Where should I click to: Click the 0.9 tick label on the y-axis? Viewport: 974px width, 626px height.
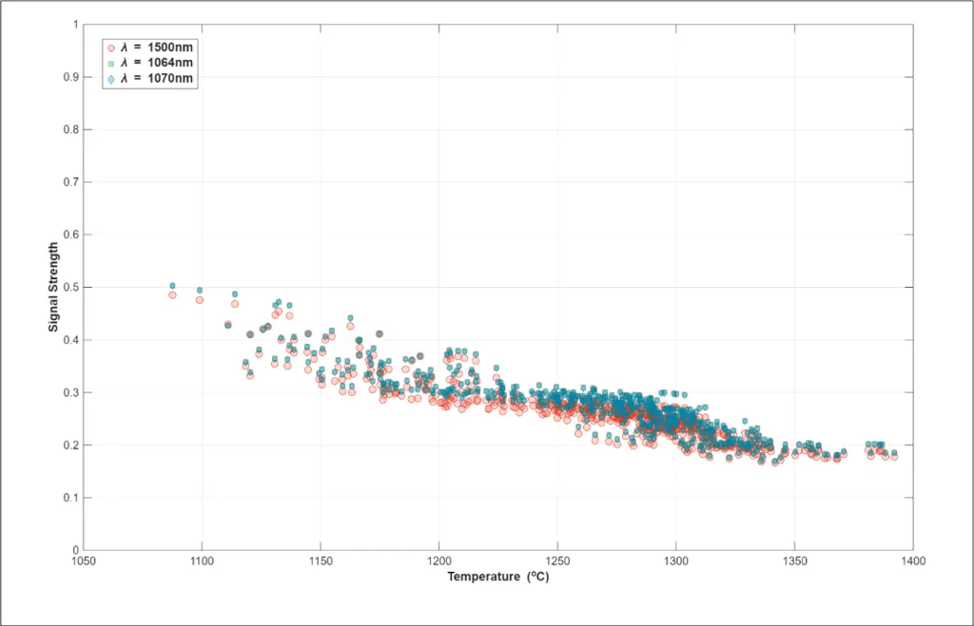71,77
